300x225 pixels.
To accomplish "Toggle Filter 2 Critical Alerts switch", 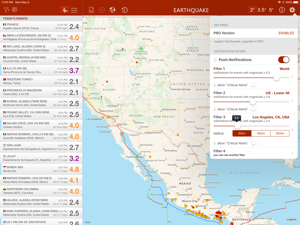I will (x=255, y=109).
